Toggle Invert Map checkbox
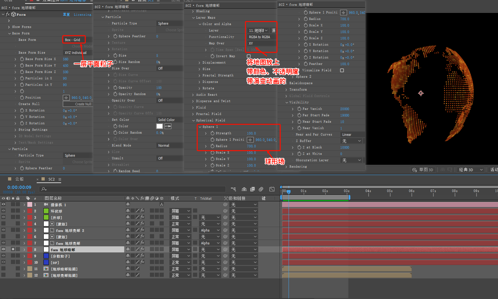498x299 pixels. tap(249, 56)
